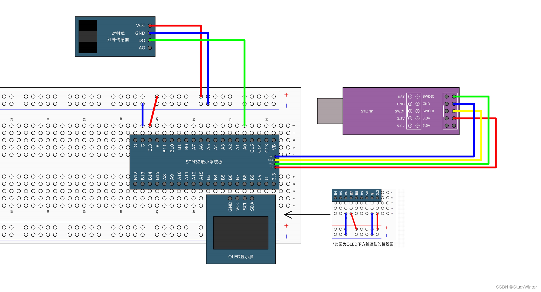This screenshot has height=292, width=541.
Task: Click the blue minus sign on the bottom main rail
Action: pos(286,237)
